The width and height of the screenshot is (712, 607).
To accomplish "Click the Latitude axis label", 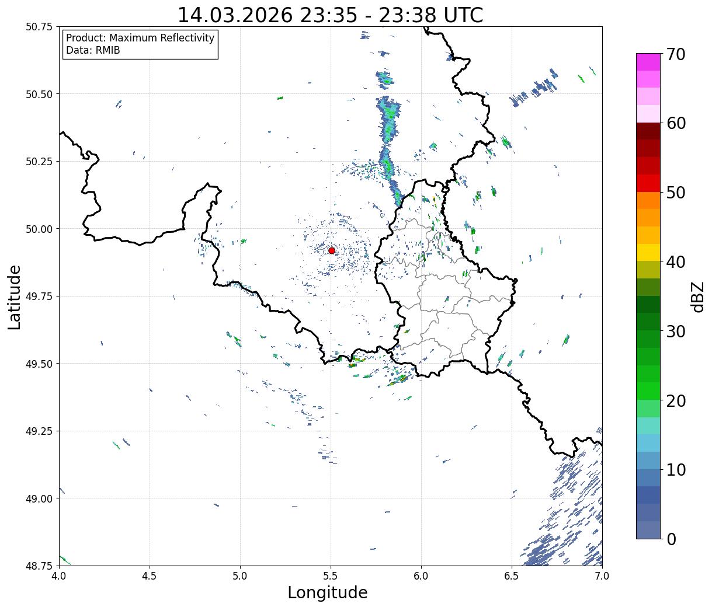I will point(15,296).
